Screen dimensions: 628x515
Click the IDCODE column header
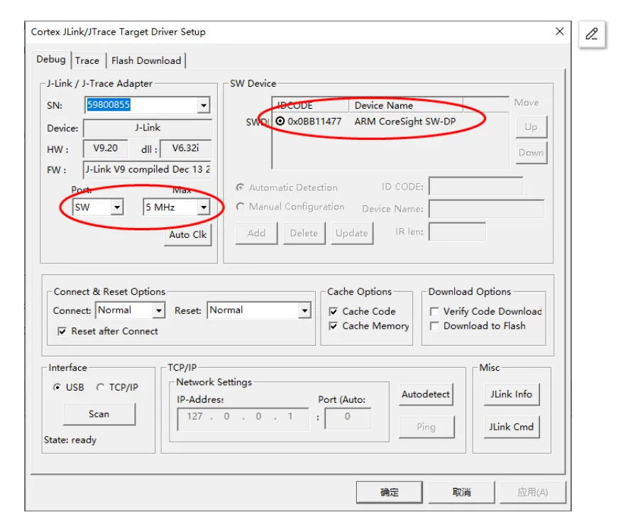point(310,105)
